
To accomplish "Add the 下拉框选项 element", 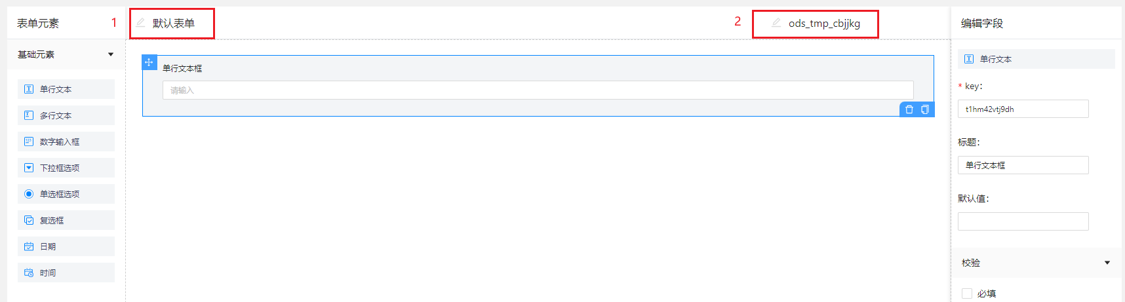I will click(66, 168).
